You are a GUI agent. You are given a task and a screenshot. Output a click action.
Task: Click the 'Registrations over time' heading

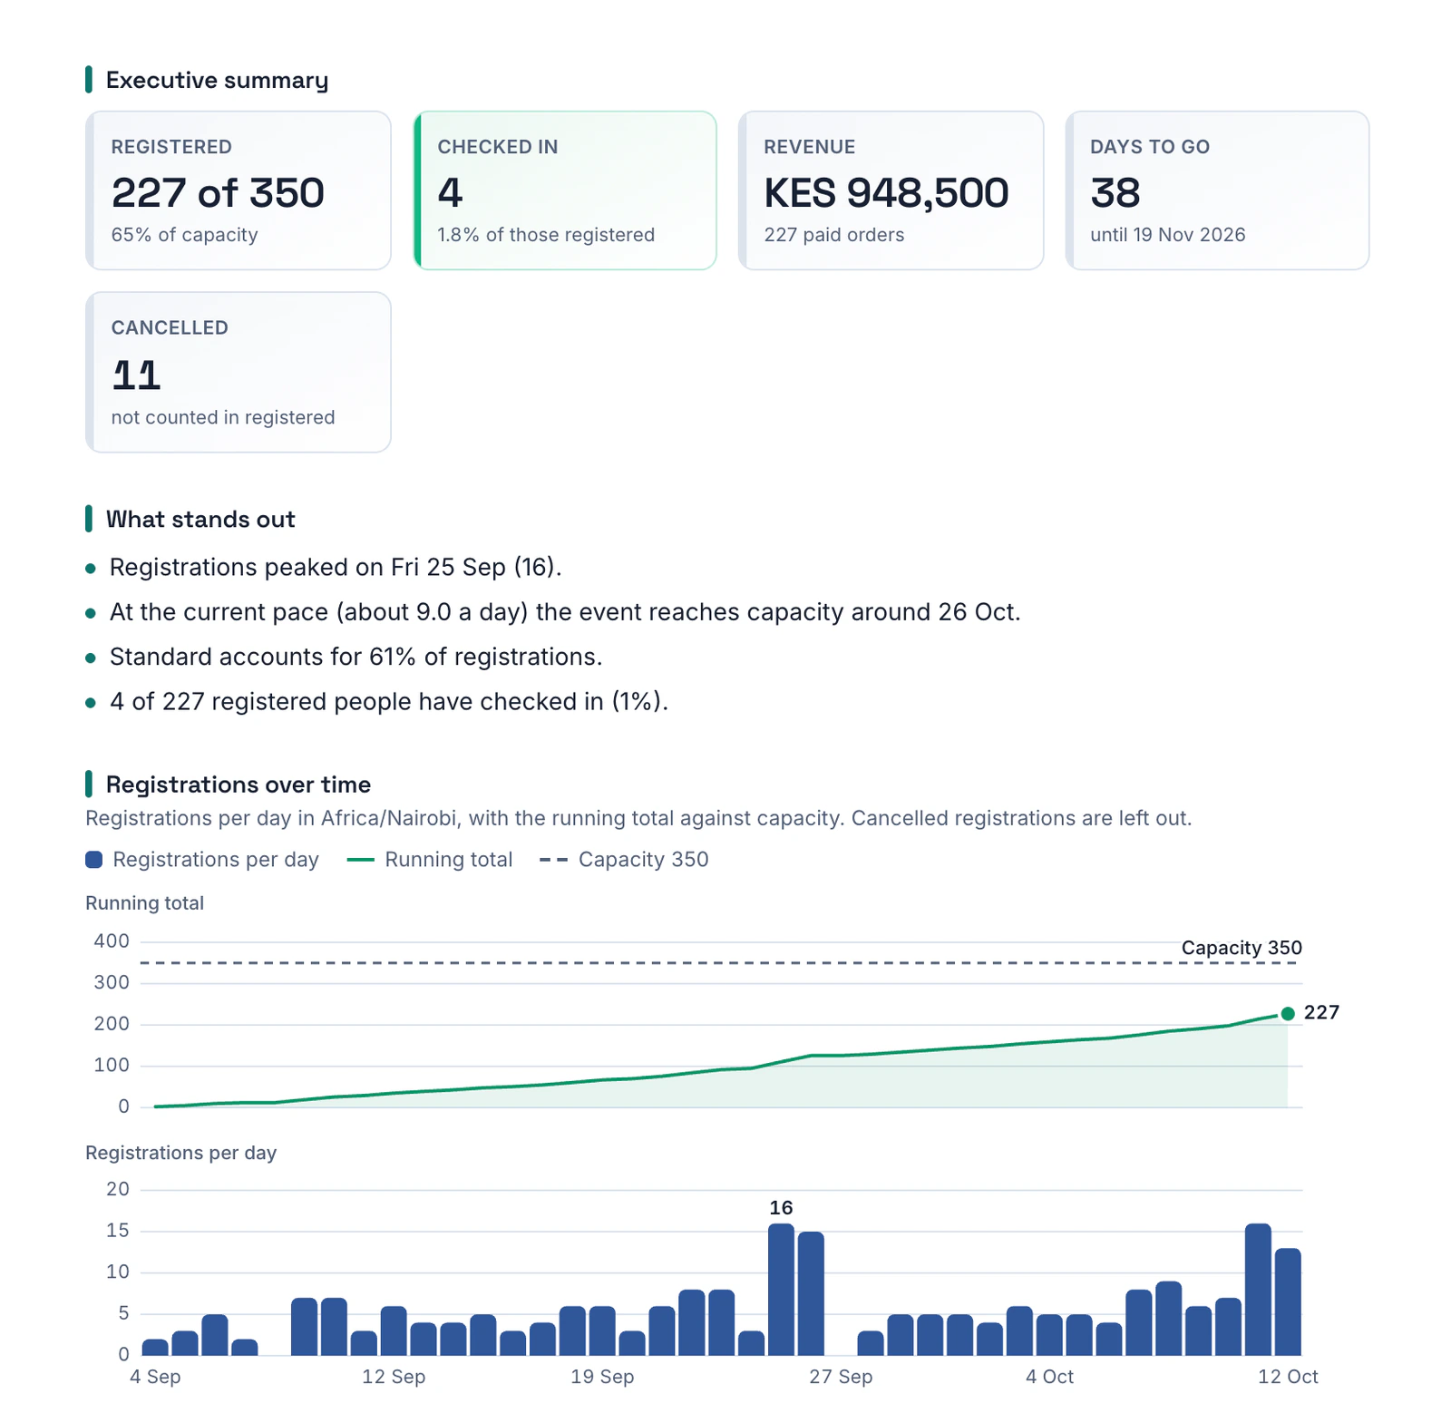(x=239, y=785)
